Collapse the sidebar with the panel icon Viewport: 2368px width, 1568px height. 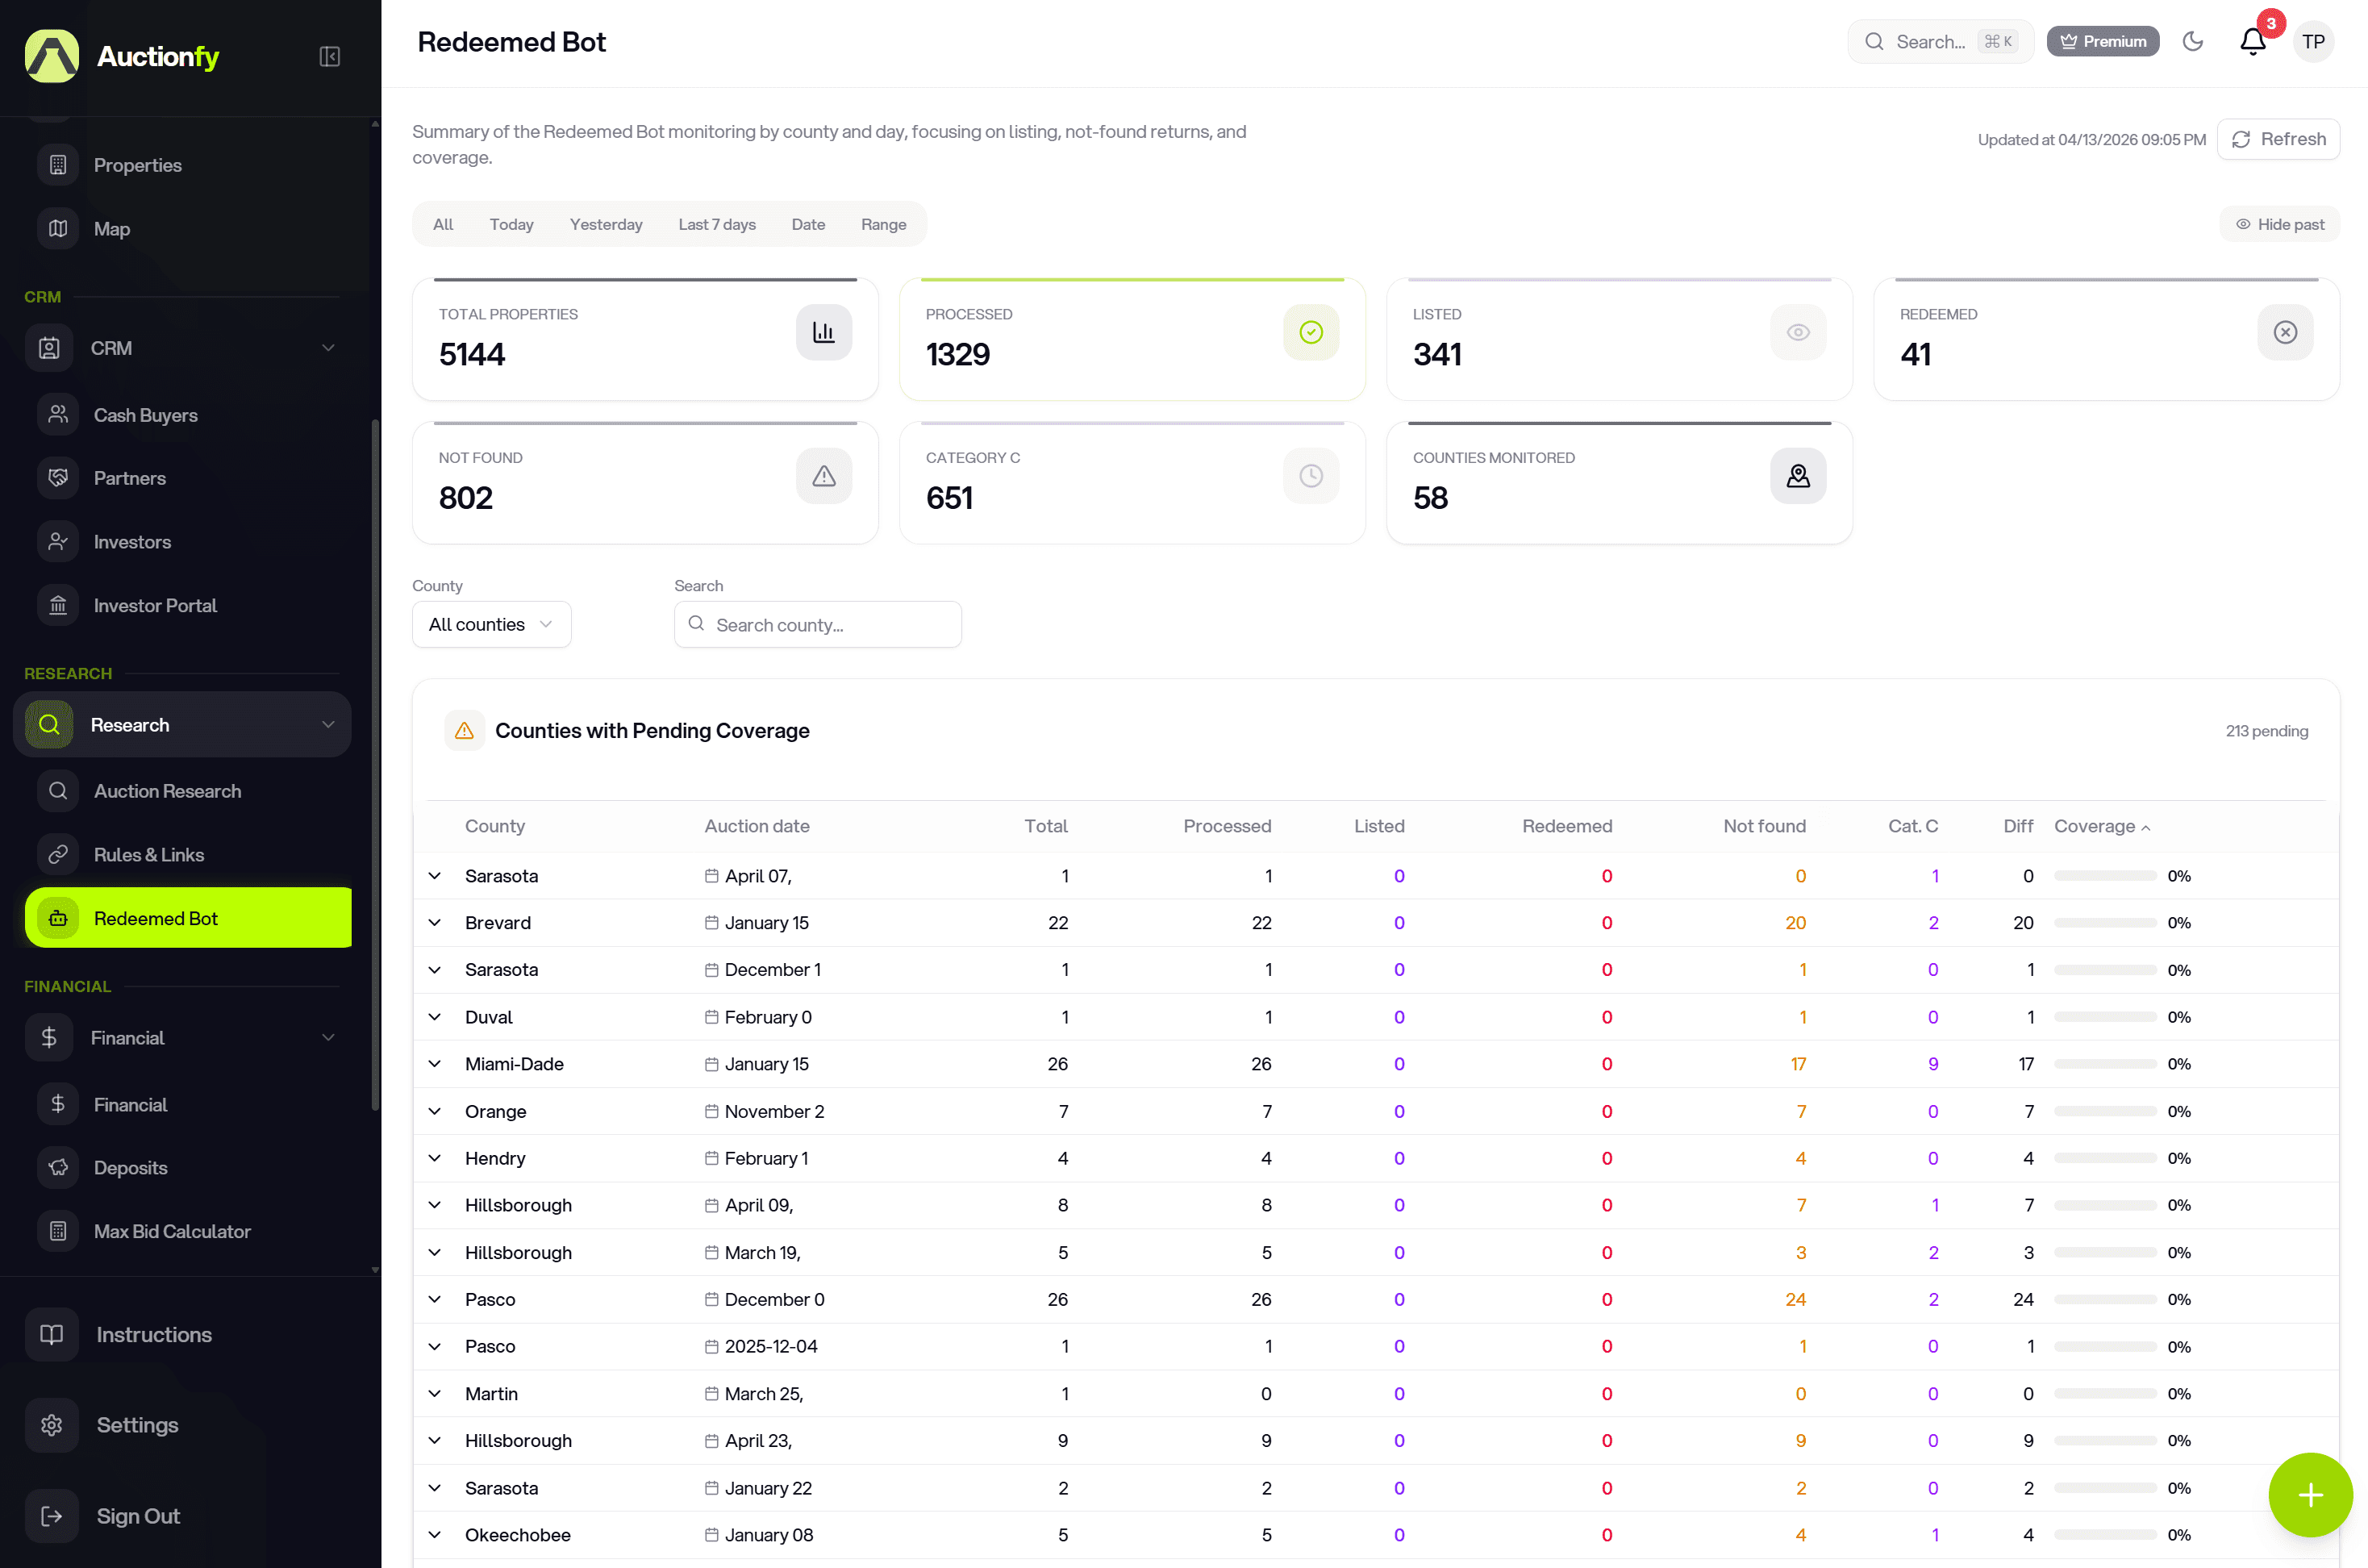click(x=330, y=57)
